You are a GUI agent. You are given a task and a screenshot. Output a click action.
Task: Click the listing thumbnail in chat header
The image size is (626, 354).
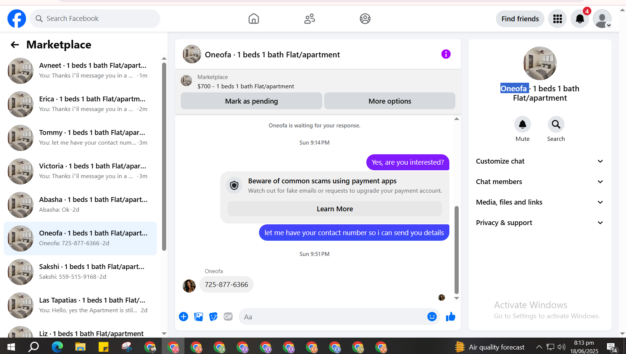pyautogui.click(x=192, y=54)
